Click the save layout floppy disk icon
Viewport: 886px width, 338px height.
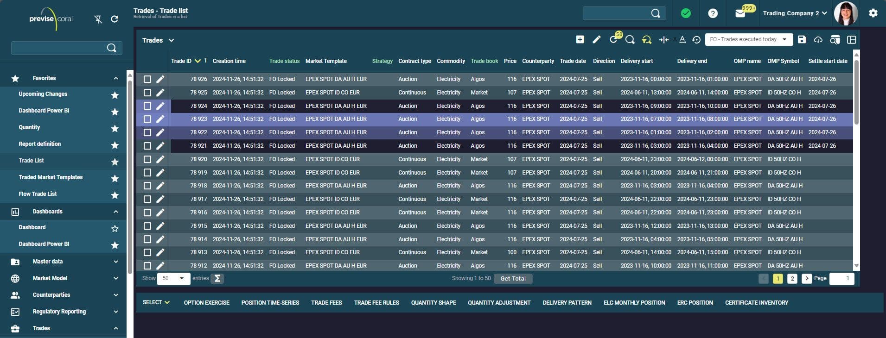point(802,40)
